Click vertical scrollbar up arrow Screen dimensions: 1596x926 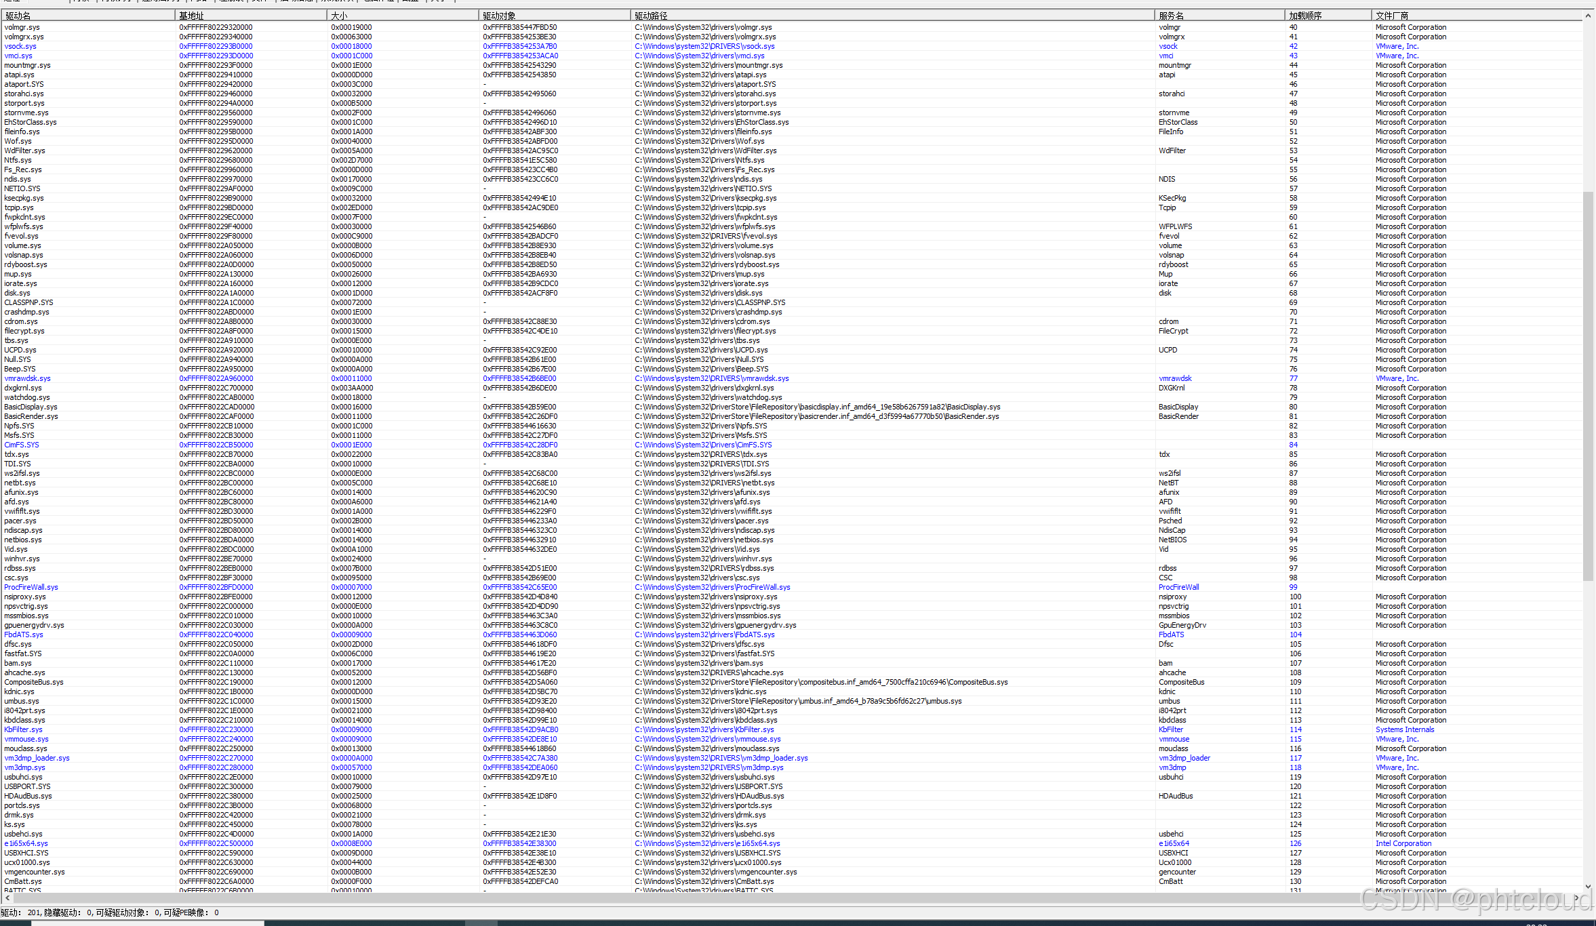(1588, 16)
